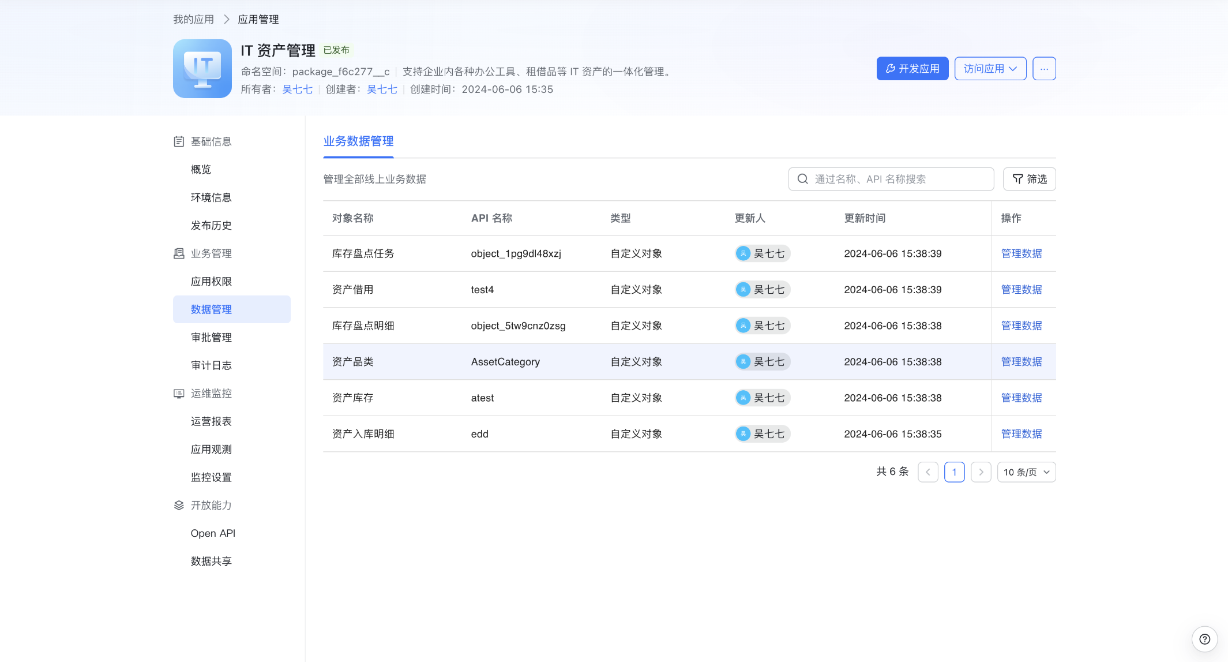
Task: Click API name atest
Action: pos(482,398)
